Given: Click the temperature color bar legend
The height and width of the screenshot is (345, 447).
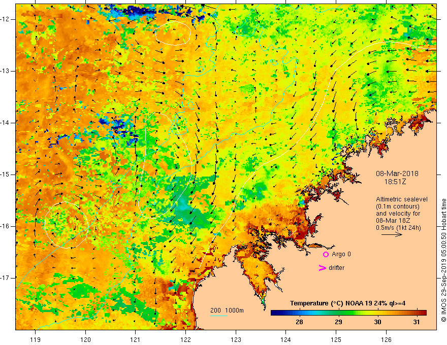Looking at the screenshot, I should click(348, 313).
